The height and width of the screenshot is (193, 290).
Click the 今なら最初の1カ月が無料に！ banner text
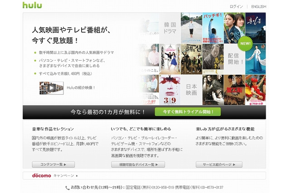pos(108,112)
